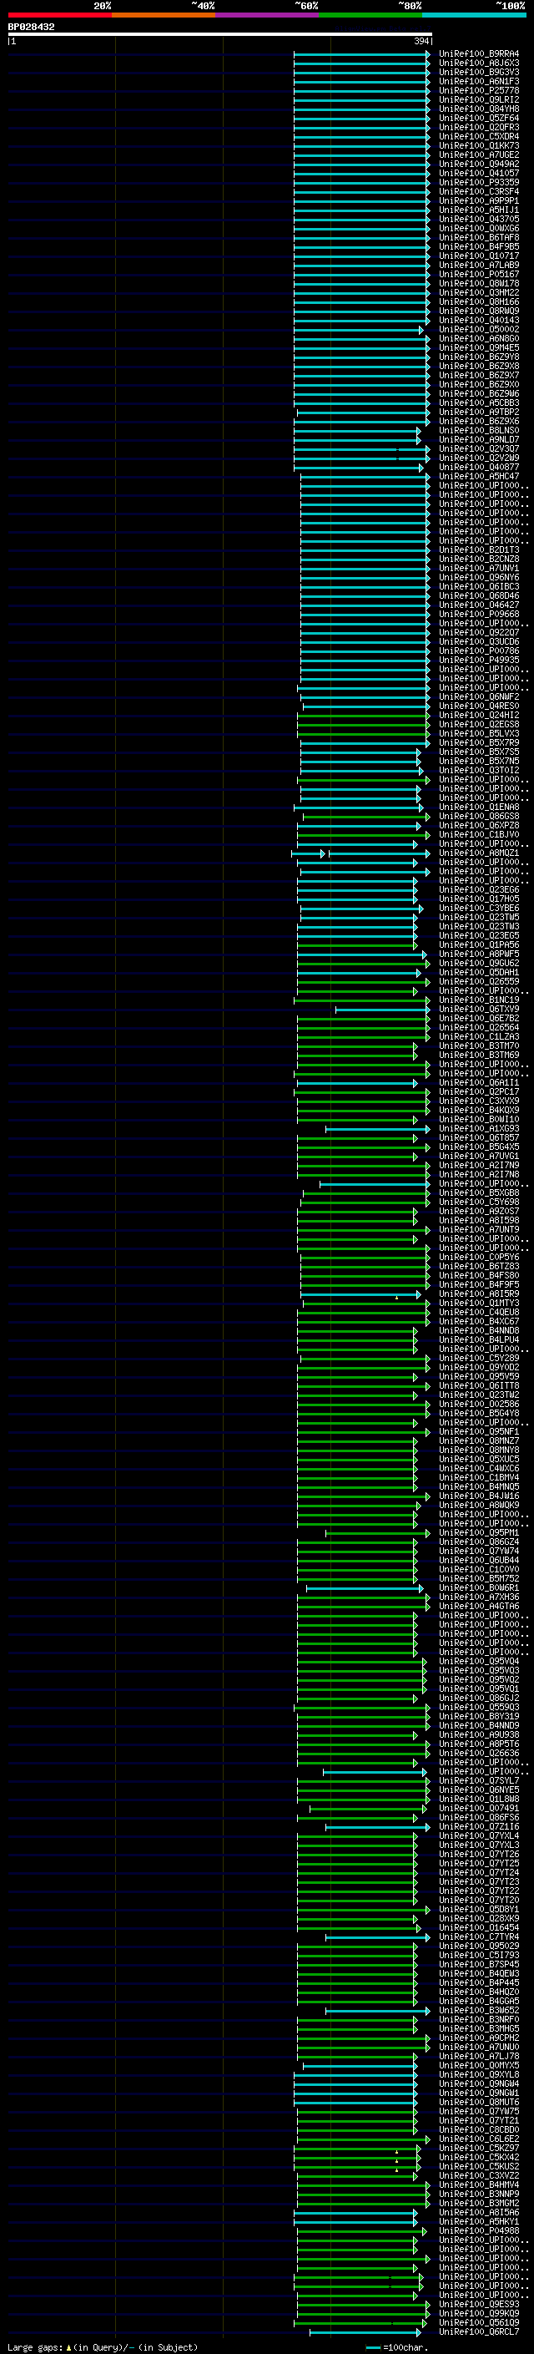The height and width of the screenshot is (2354, 534).
Task: Select the query name BP028432
Action: [x=31, y=28]
